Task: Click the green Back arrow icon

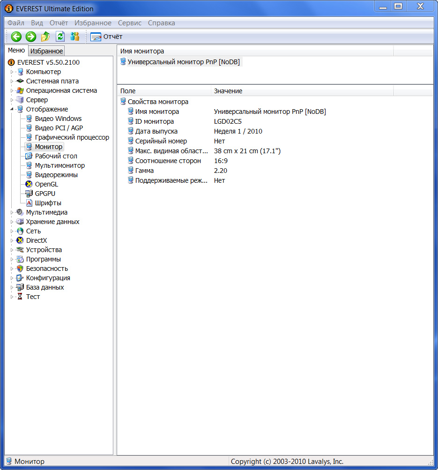Action: [16, 37]
